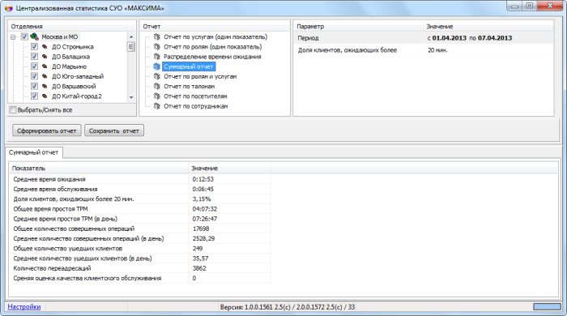Open the Настройки link
This screenshot has width=567, height=316.
24,306
